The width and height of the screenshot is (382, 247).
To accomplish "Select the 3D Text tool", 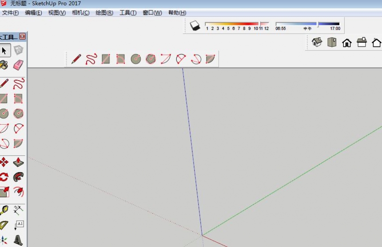I will click(18, 240).
